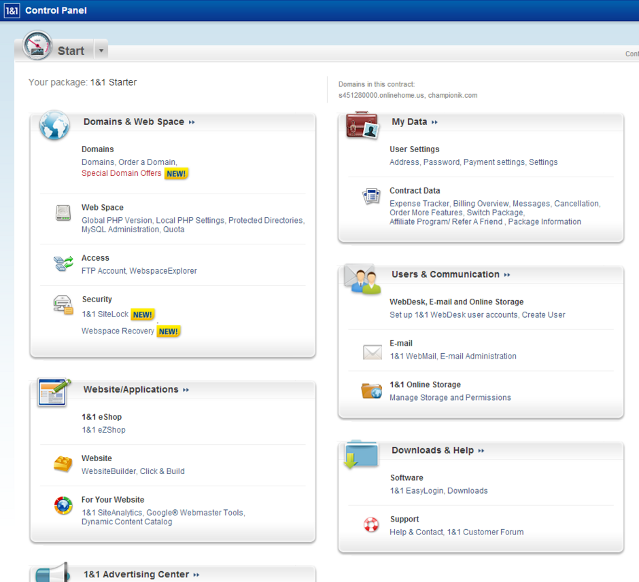This screenshot has width=639, height=582.
Task: Open the WebsiteBuilder link
Action: [x=109, y=471]
